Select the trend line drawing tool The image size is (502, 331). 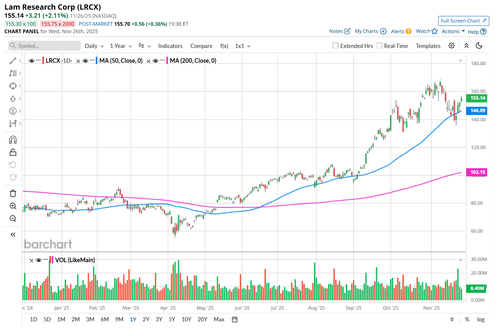click(x=13, y=60)
